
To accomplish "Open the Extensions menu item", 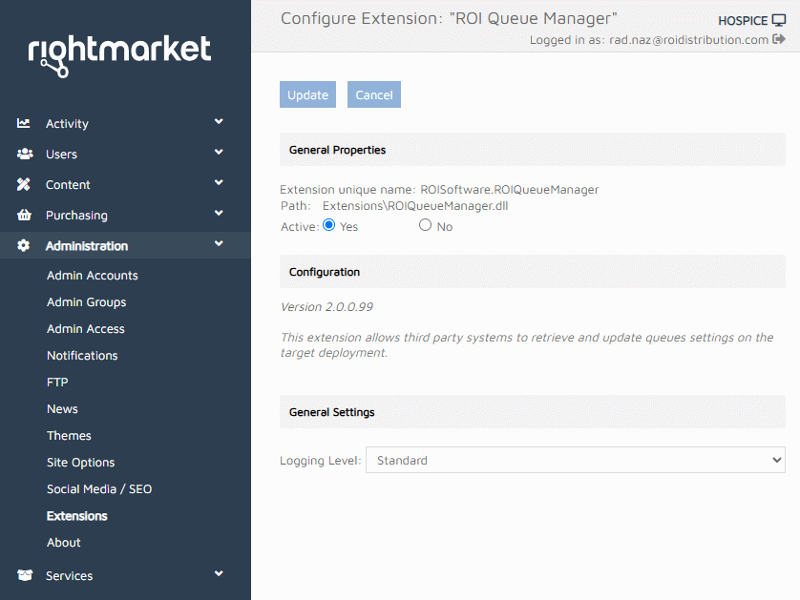I will pyautogui.click(x=76, y=516).
